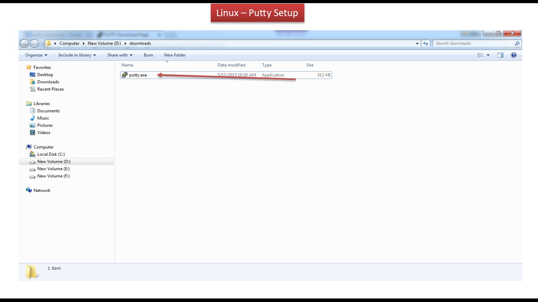This screenshot has height=302, width=538.
Task: Open the Help question mark icon
Action: pos(514,55)
